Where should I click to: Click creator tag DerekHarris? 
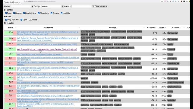pyautogui.click(x=173, y=78)
